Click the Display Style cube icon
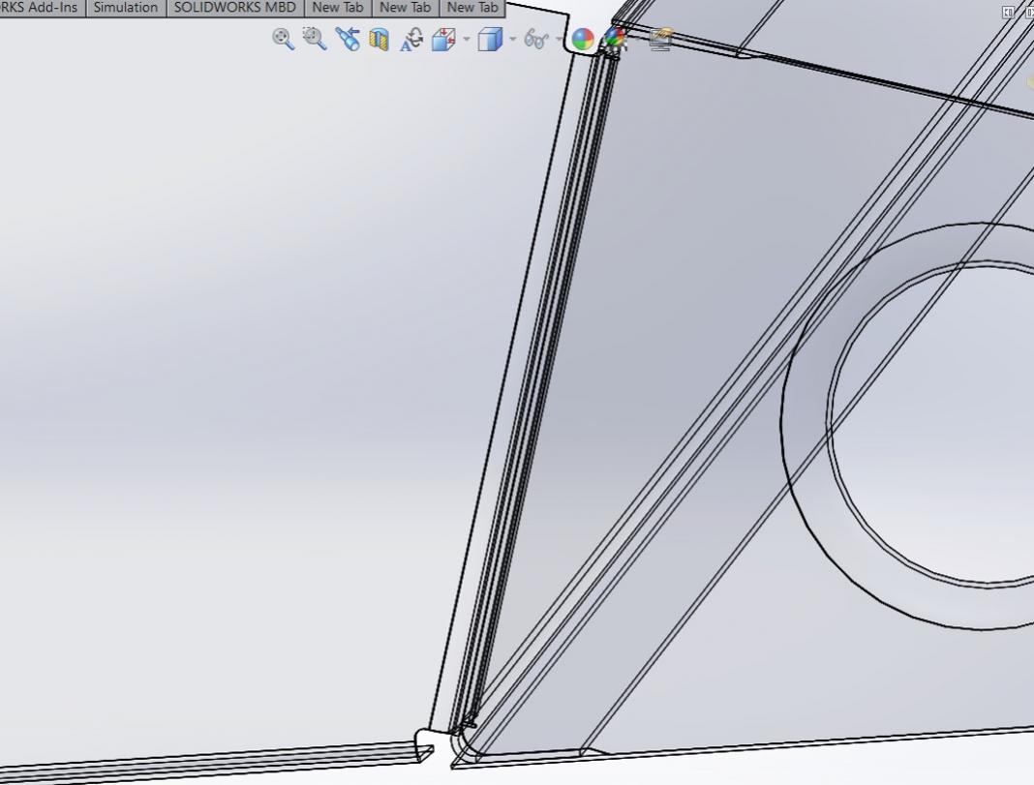 tap(490, 39)
